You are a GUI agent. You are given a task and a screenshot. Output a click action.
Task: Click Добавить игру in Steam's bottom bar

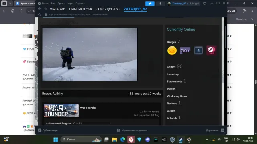pyautogui.click(x=50, y=130)
